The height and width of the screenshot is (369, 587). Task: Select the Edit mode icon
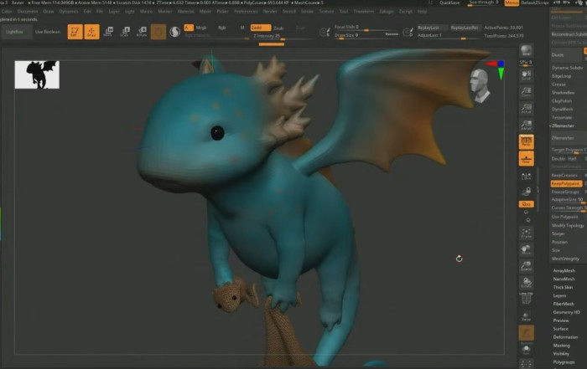(x=74, y=32)
